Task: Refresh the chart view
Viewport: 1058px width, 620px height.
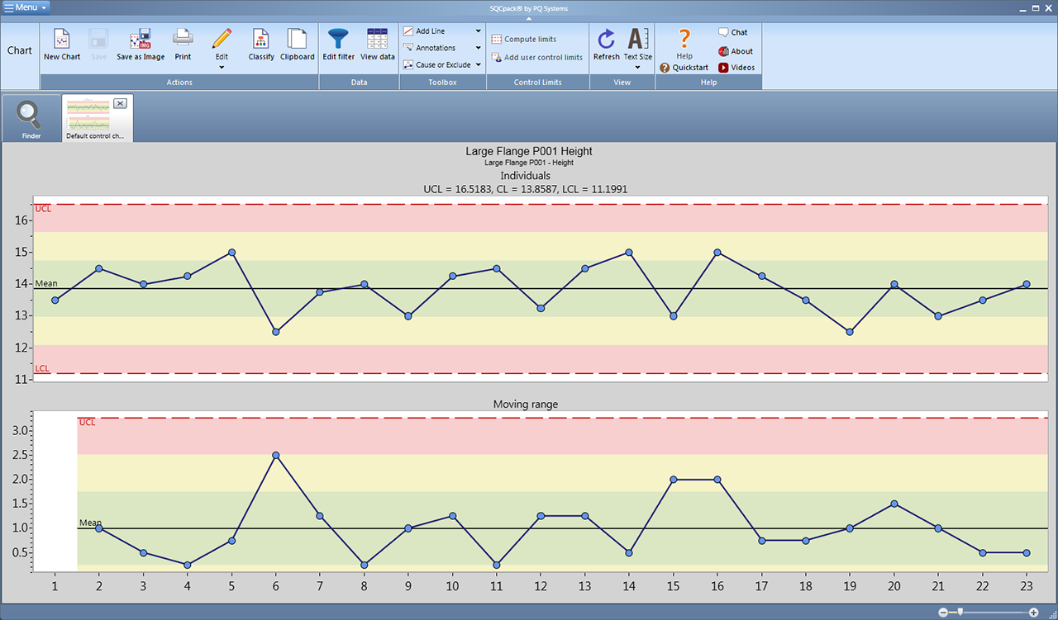Action: pos(606,45)
